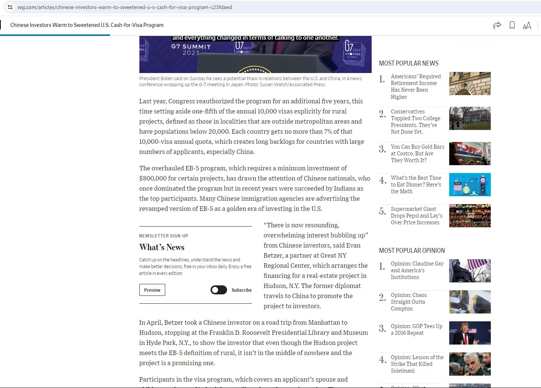Click the Chaos Straight Outta Compton thumbnail
This screenshot has height=388, width=541.
coord(470,302)
